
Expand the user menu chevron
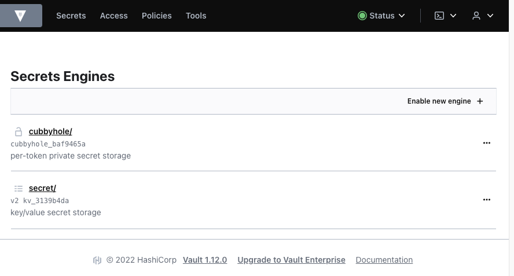tap(490, 16)
